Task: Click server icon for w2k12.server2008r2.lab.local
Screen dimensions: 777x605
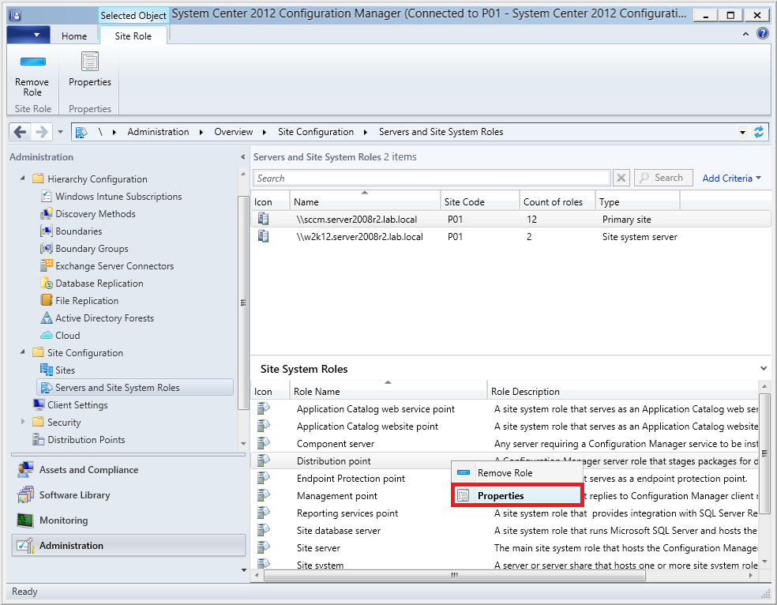Action: [x=264, y=237]
